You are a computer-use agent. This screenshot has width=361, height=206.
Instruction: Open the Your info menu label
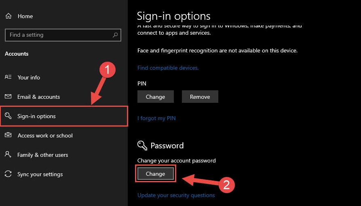coord(29,77)
